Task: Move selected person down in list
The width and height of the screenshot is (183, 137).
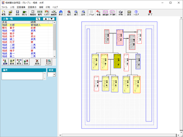Action: (x=51, y=19)
